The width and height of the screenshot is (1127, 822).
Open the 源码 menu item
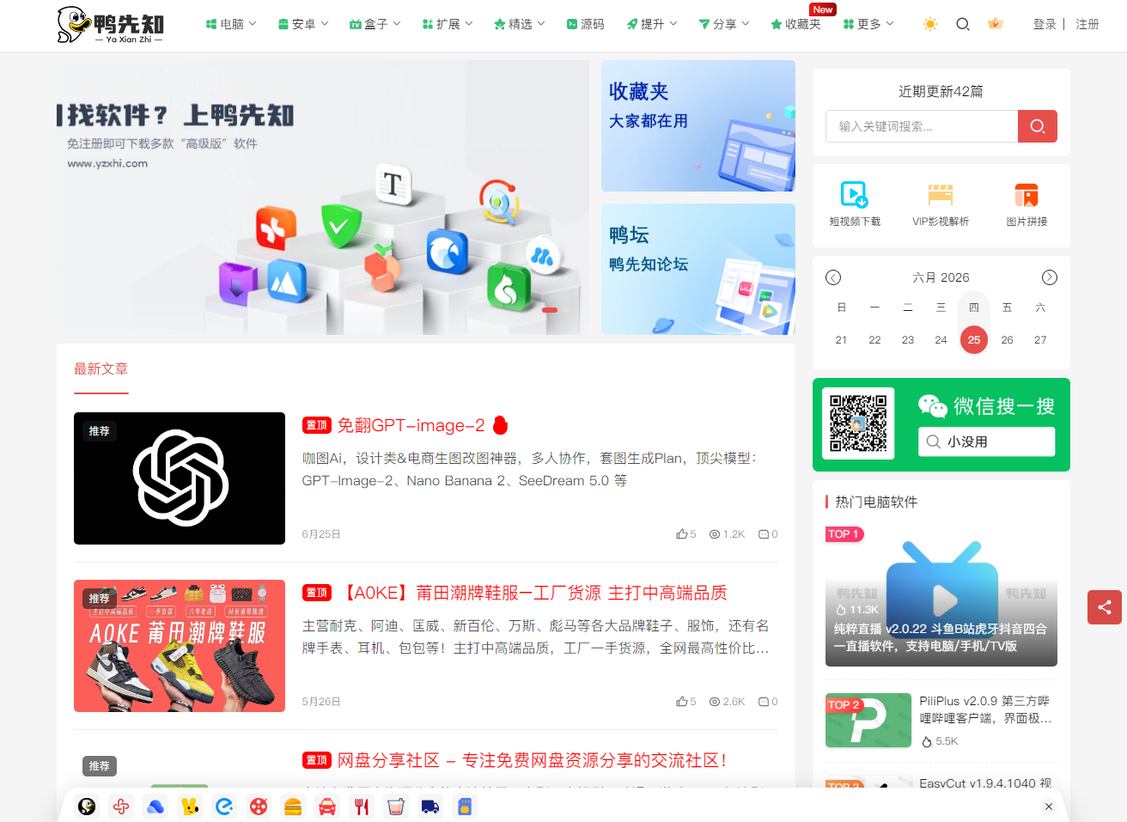586,24
